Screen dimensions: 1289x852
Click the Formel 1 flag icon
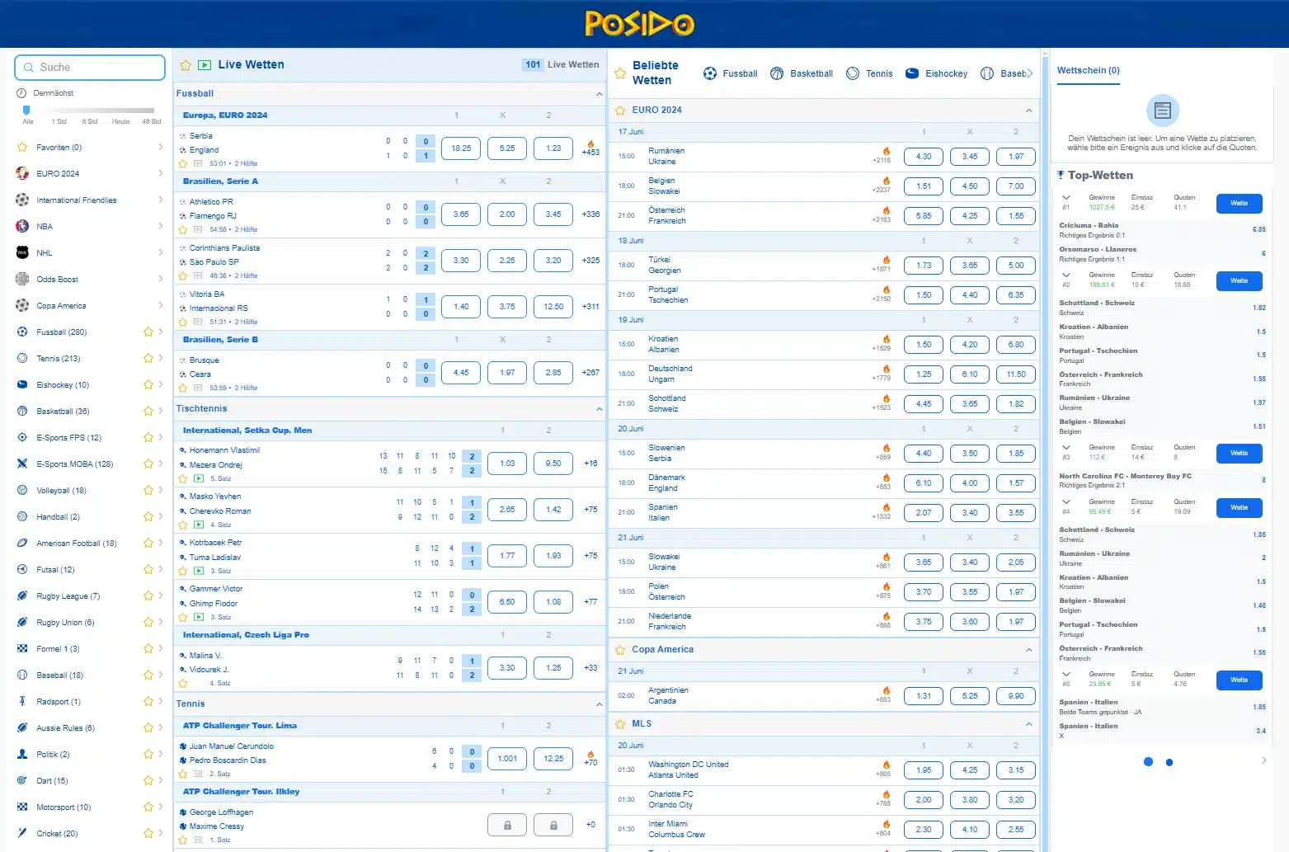pyautogui.click(x=22, y=649)
